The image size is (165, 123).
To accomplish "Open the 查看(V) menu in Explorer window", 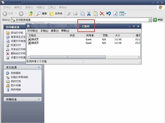I will [x=29, y=7].
